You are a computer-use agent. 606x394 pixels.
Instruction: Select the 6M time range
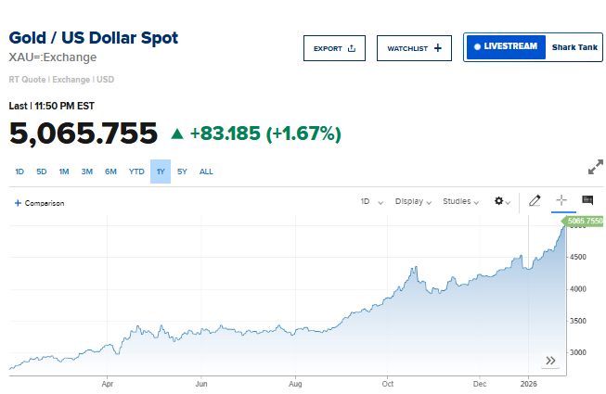[x=110, y=172]
